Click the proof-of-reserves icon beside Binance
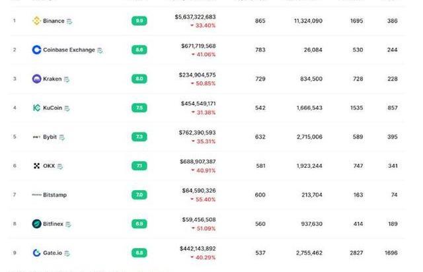Screen dimensions: 423x272 69,21
